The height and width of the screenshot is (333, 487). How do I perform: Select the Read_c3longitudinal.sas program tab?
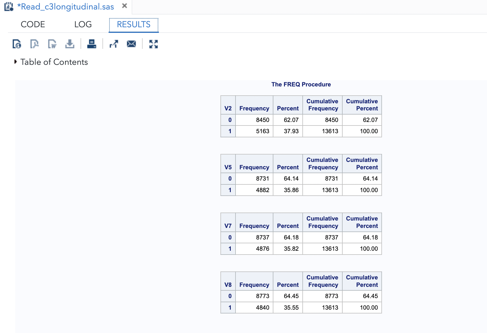pyautogui.click(x=65, y=7)
